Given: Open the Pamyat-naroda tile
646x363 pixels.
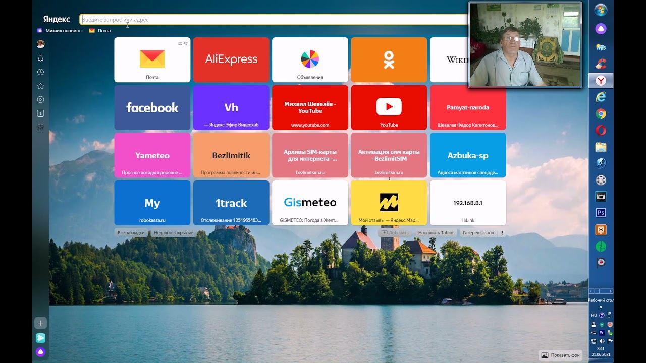Looking at the screenshot, I should click(x=468, y=107).
